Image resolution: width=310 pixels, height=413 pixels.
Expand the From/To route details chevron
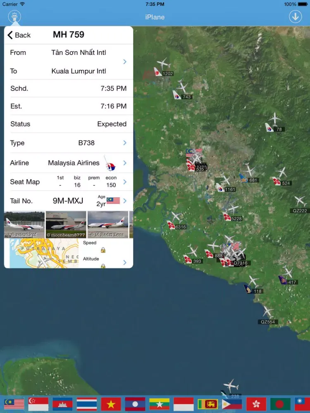[x=125, y=62]
